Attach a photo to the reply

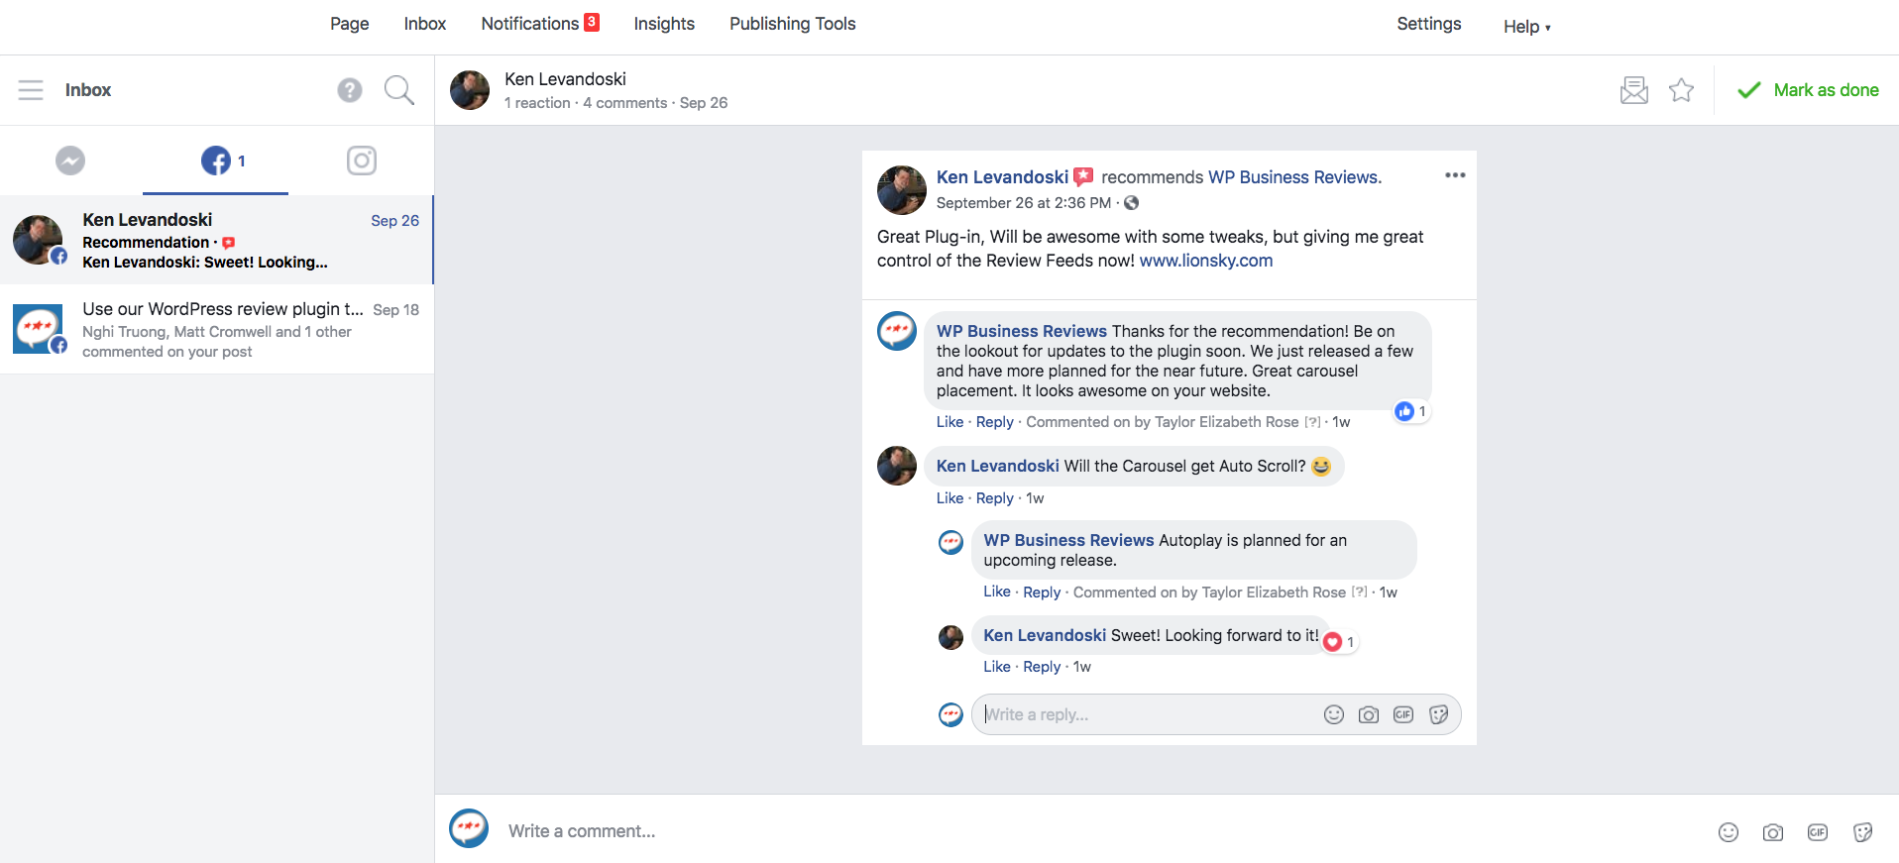point(1369,714)
